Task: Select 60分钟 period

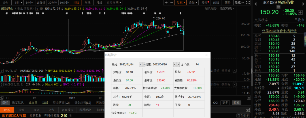Action: pyautogui.click(x=64, y=3)
